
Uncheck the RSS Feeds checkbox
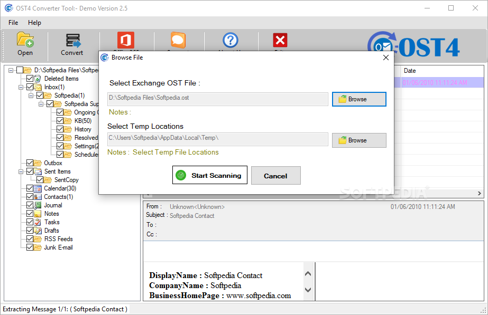[x=30, y=239]
